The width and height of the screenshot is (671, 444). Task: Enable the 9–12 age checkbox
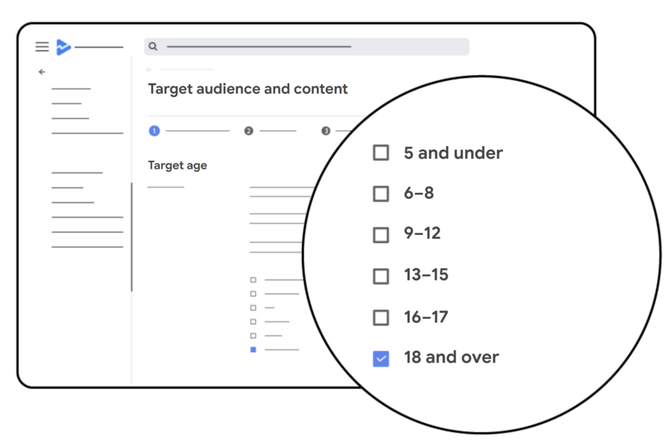pos(381,235)
